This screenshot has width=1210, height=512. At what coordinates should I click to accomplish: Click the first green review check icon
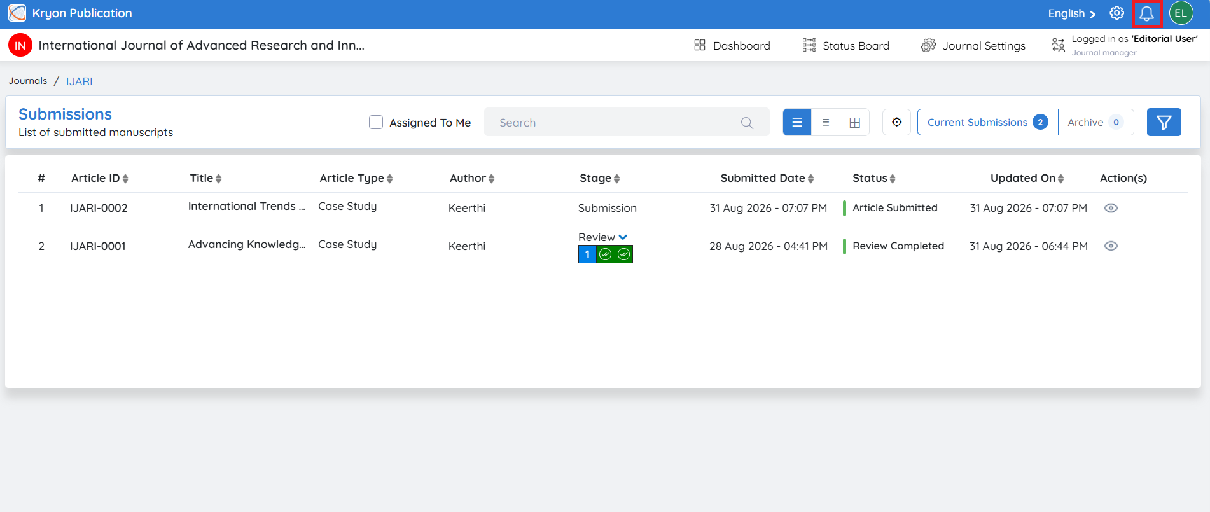click(606, 254)
